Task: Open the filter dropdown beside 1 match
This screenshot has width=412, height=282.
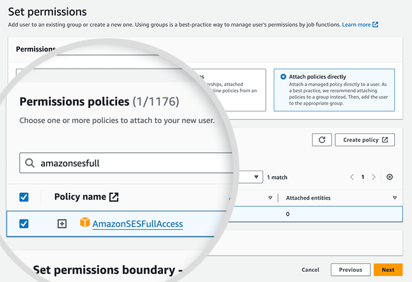Action: pos(256,176)
